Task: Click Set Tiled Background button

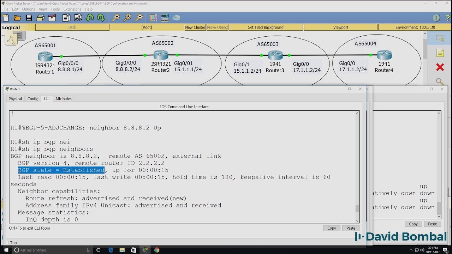Action: tap(266, 27)
